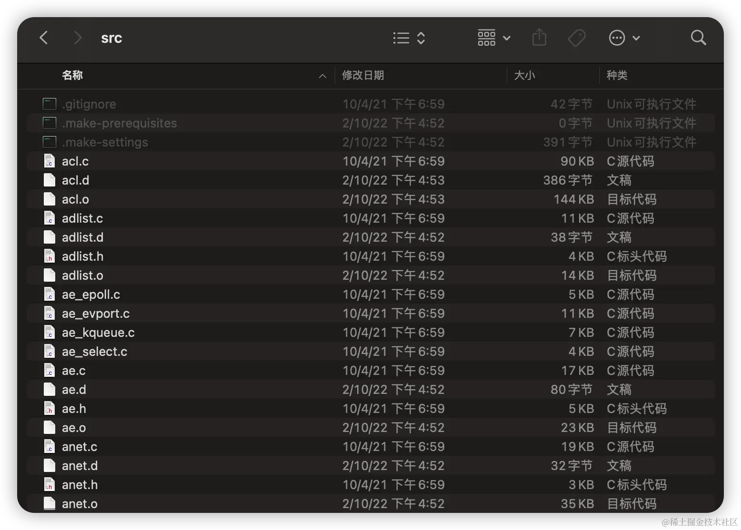The height and width of the screenshot is (530, 741).
Task: Reverse sort order with the caret arrow
Action: point(322,76)
